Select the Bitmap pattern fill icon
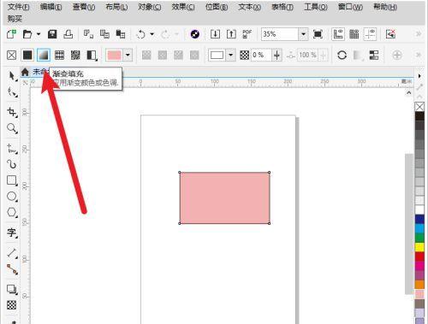The width and height of the screenshot is (428, 324). [75, 55]
